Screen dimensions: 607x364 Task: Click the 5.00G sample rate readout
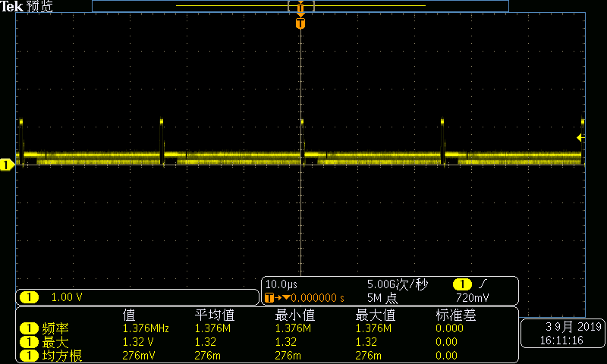(x=398, y=284)
